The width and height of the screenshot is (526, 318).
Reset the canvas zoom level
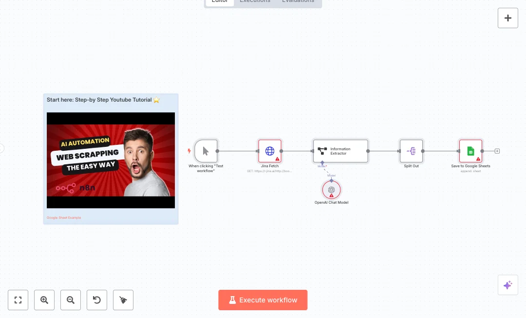[x=97, y=300]
